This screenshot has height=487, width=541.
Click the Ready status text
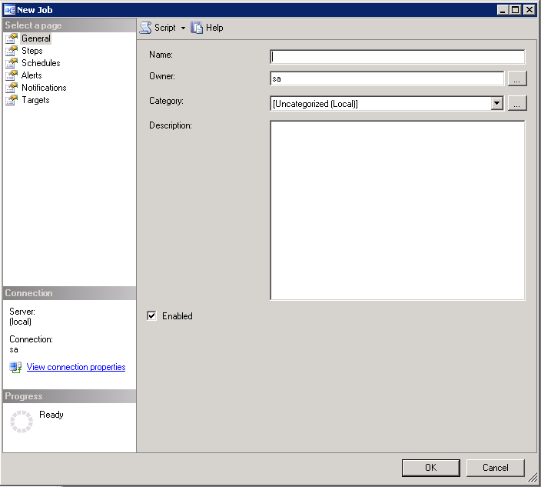point(51,415)
